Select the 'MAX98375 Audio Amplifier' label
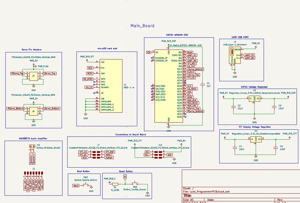 [x=33, y=138]
